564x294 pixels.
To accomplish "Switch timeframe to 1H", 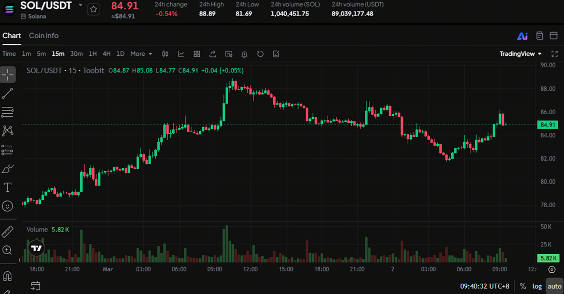I will 93,54.
